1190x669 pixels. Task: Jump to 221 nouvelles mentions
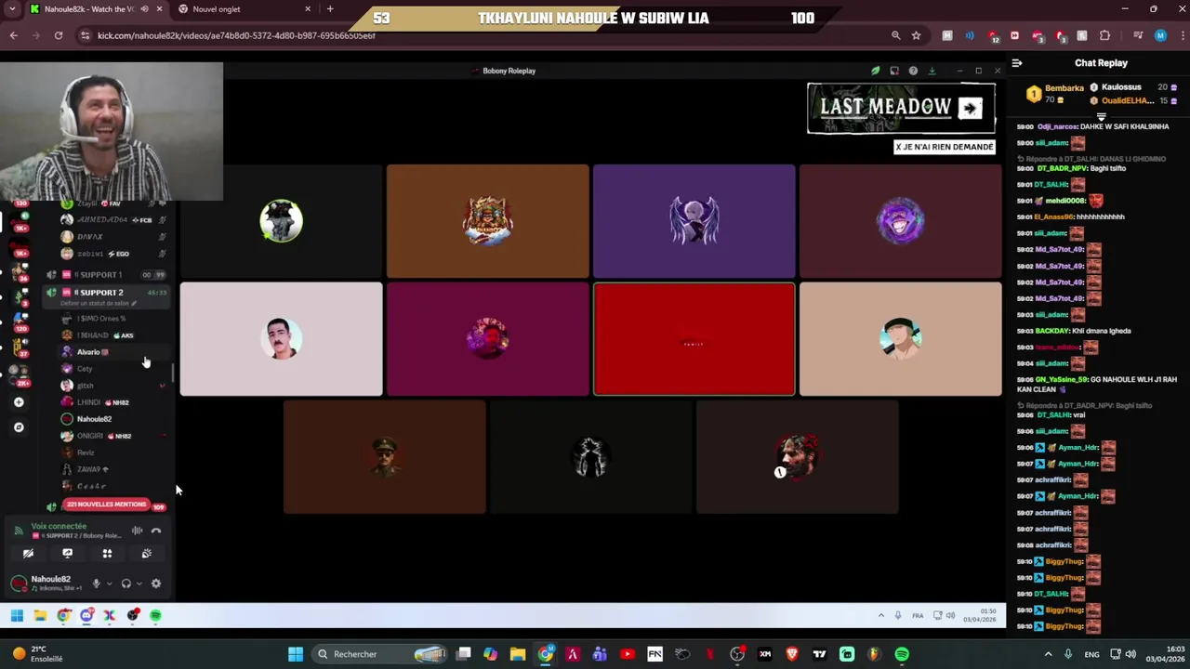click(106, 505)
